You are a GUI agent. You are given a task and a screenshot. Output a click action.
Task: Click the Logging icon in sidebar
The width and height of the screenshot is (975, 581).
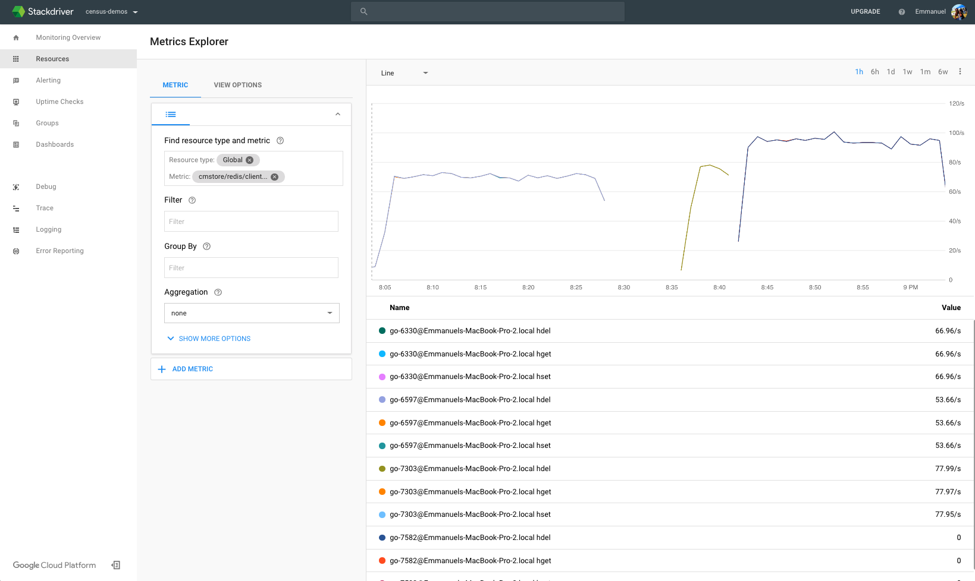point(16,229)
